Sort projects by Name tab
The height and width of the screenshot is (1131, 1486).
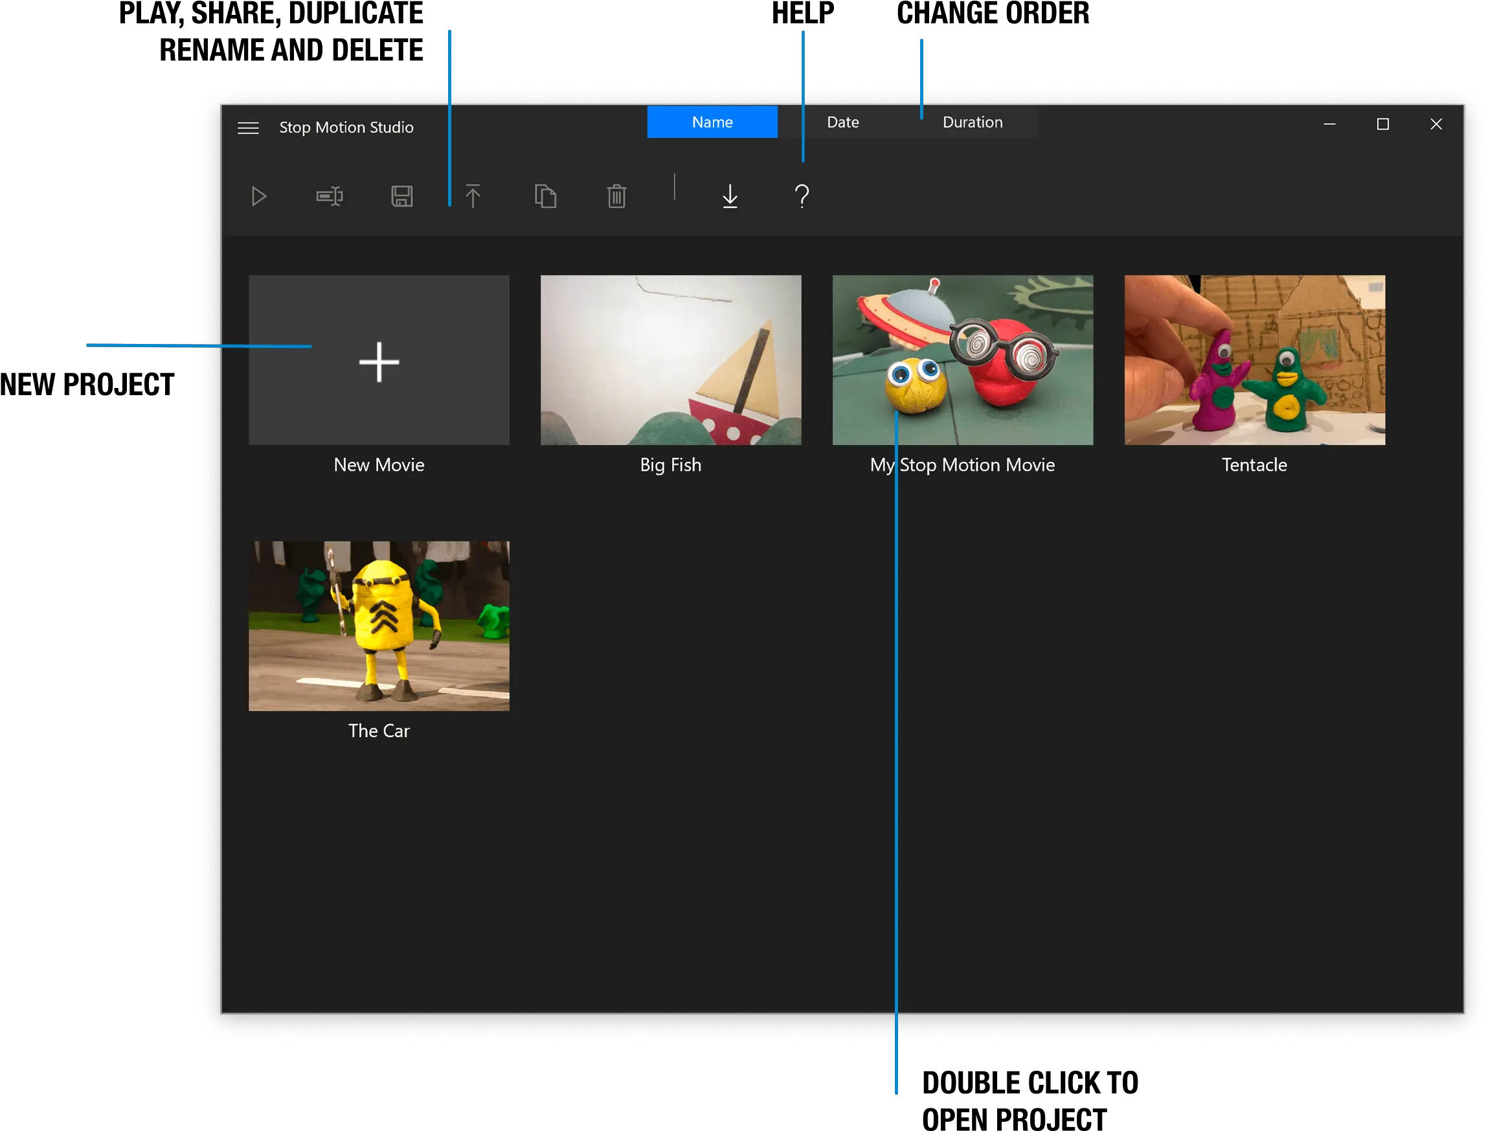(x=712, y=121)
